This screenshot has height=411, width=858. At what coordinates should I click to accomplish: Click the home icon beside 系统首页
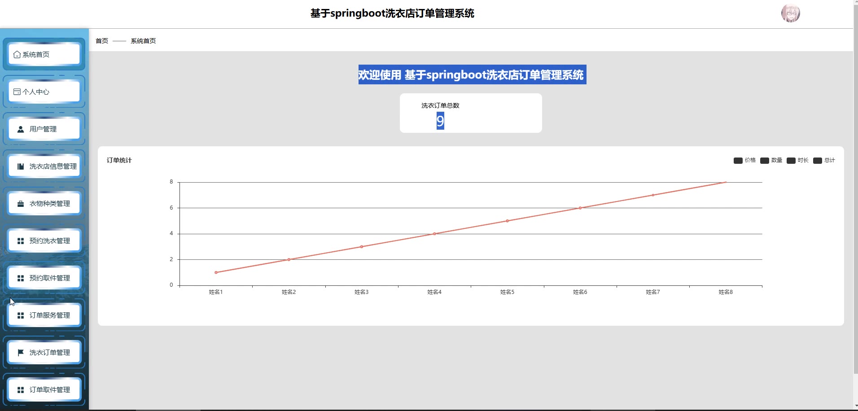coord(17,55)
